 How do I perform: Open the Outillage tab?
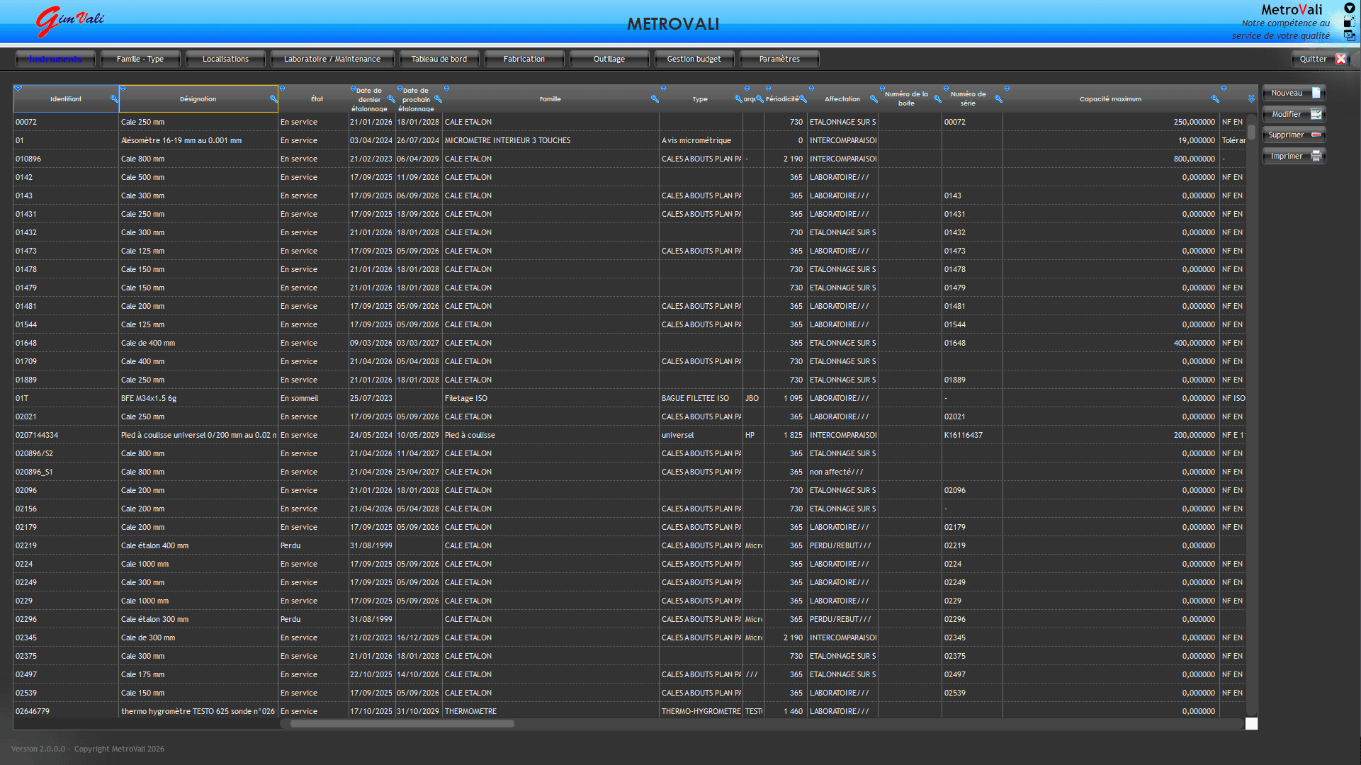coord(609,59)
